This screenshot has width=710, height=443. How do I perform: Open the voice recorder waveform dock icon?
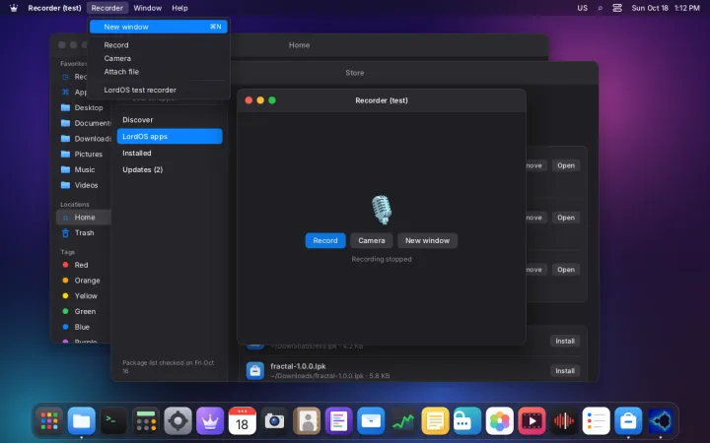pos(564,421)
